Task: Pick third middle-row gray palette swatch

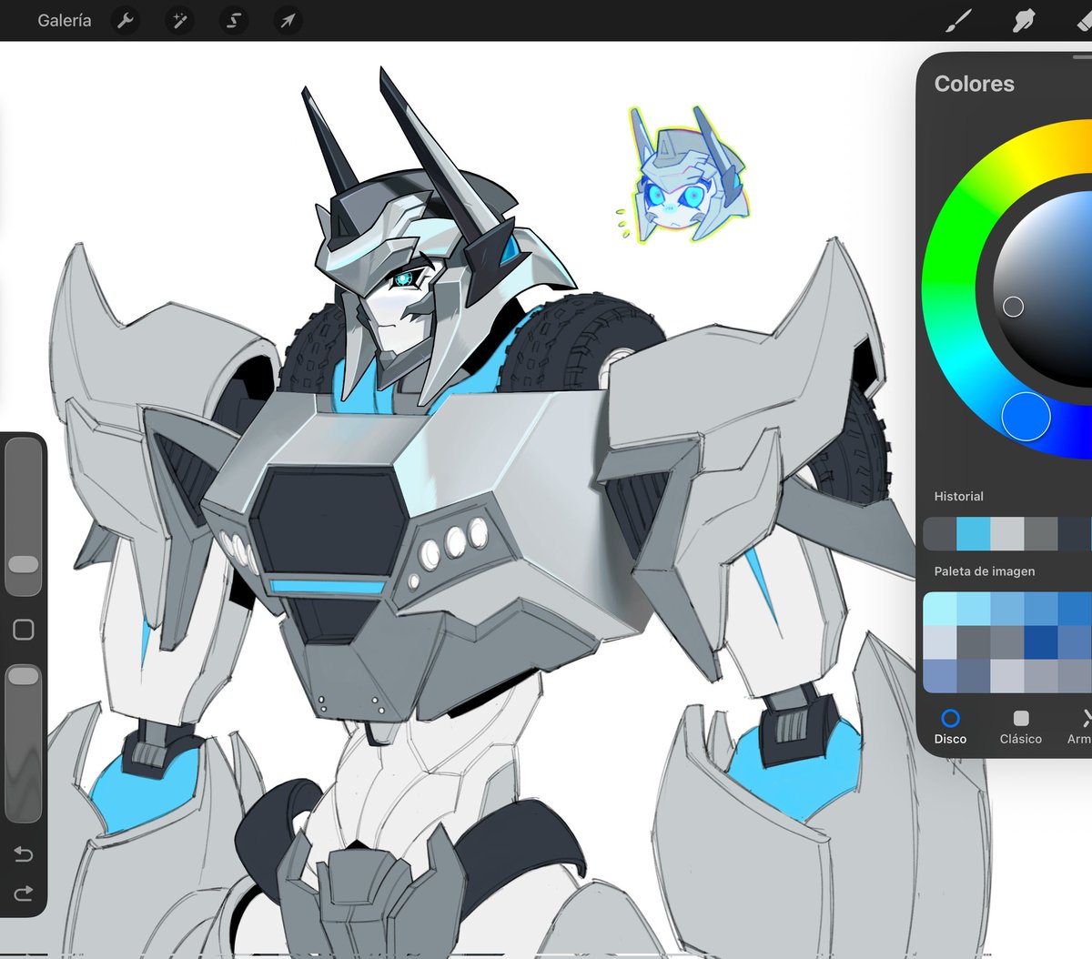Action: pos(1007,642)
